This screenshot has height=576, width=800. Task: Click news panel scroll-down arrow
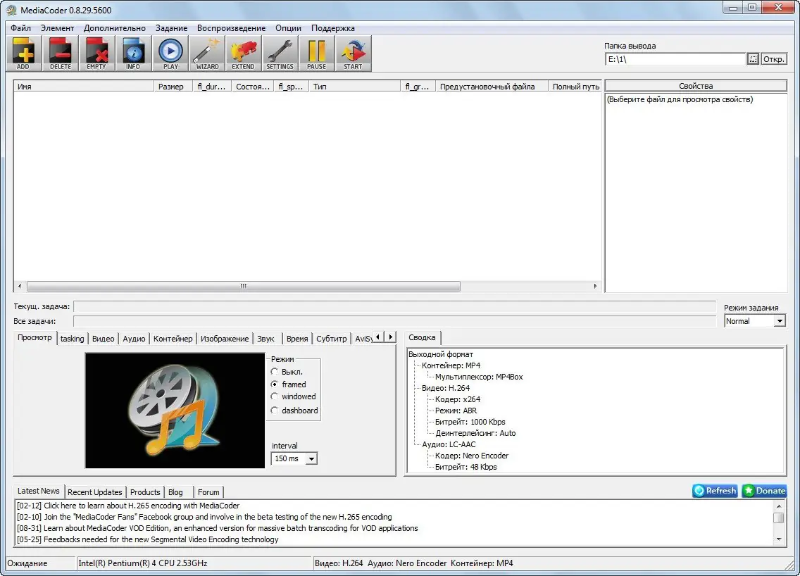coord(779,539)
